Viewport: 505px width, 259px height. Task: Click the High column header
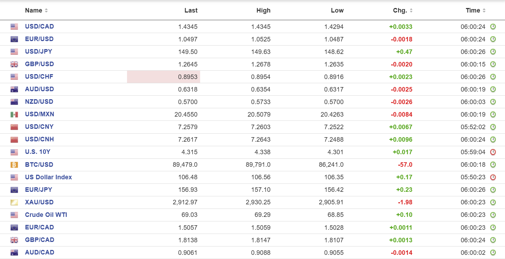click(263, 10)
